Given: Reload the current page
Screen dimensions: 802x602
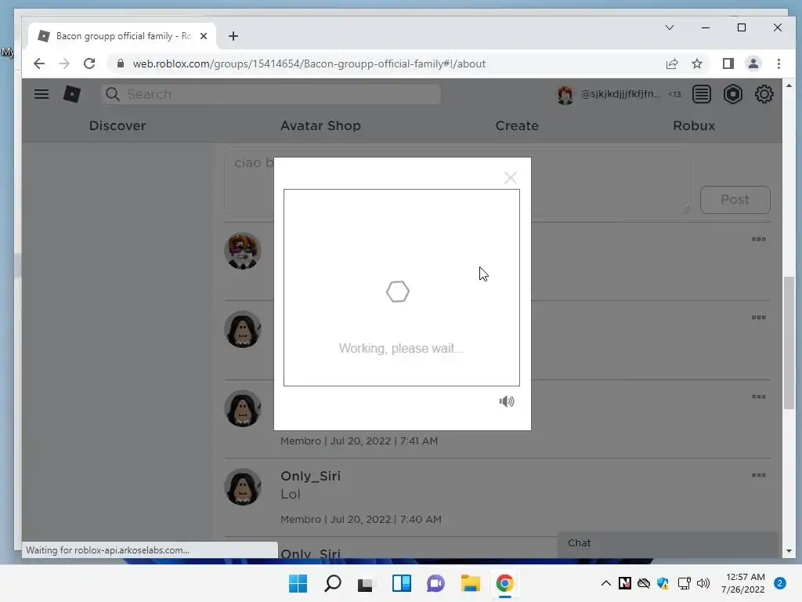Looking at the screenshot, I should coord(89,63).
